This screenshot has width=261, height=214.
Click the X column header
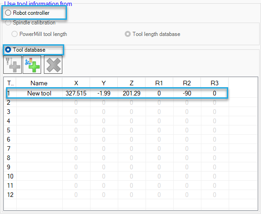point(76,83)
